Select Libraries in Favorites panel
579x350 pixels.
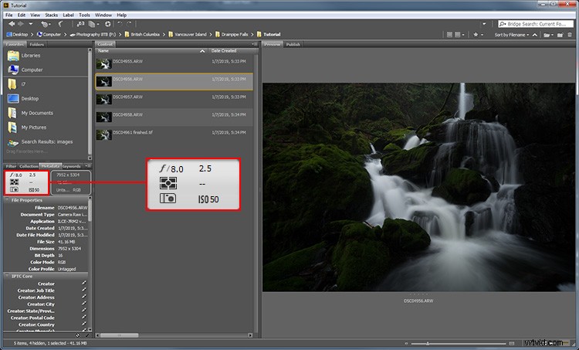[24, 56]
